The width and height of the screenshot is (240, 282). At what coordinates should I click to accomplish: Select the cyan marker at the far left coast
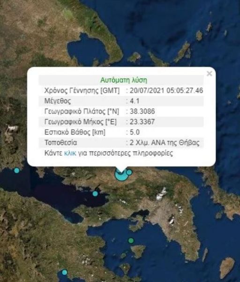coord(17,170)
